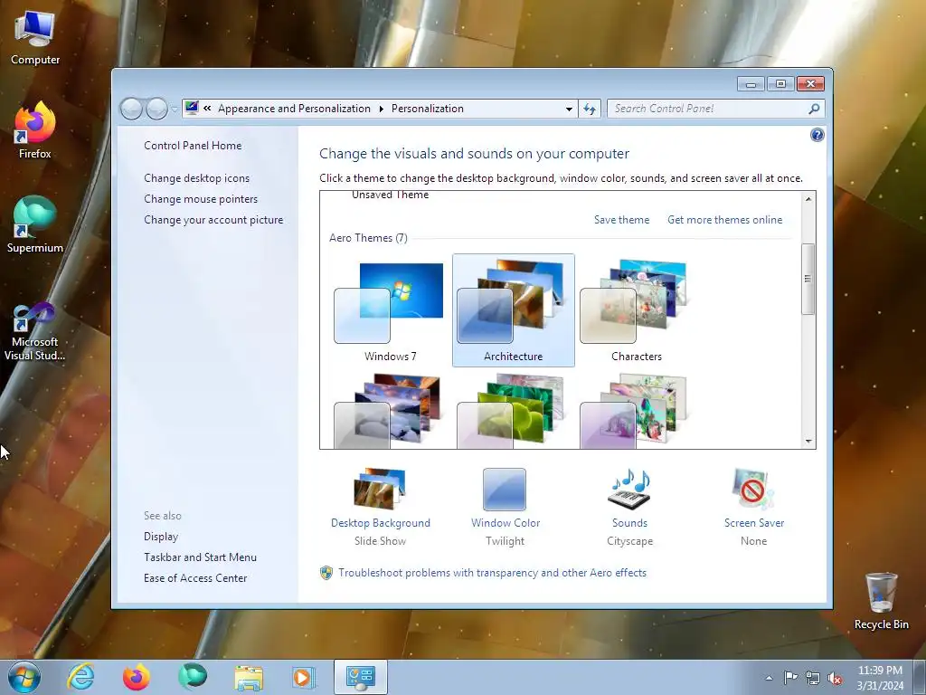Image resolution: width=926 pixels, height=695 pixels.
Task: Select the Supermium desktop shortcut
Action: tap(35, 224)
